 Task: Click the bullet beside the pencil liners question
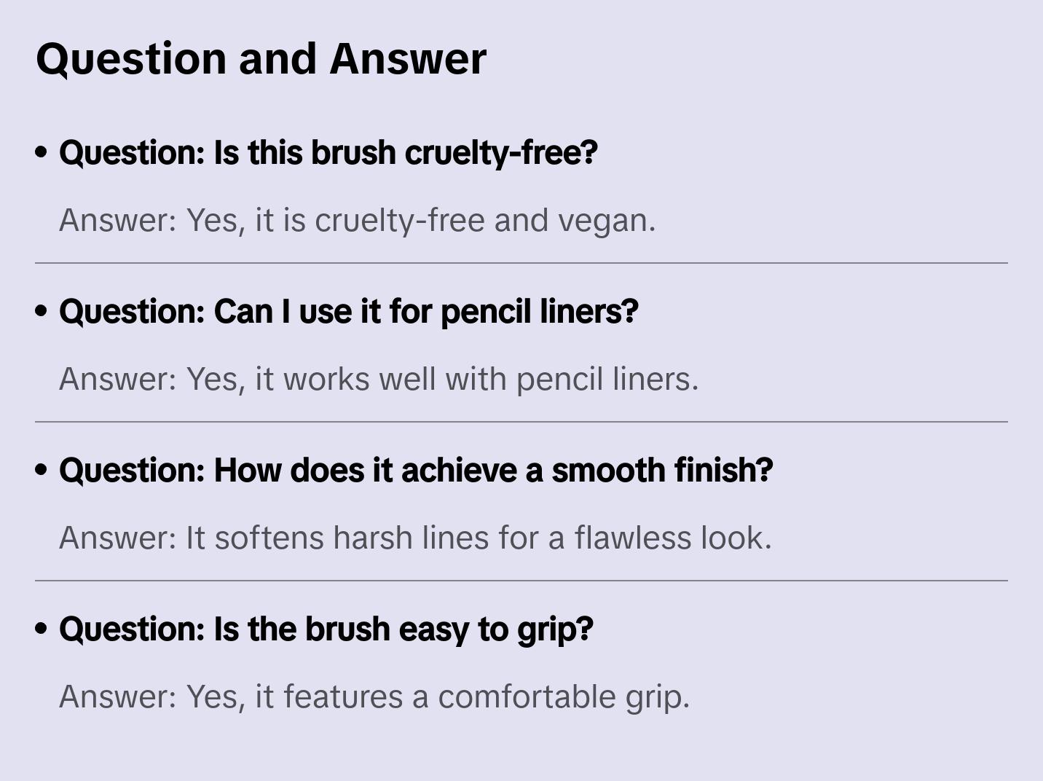[42, 312]
